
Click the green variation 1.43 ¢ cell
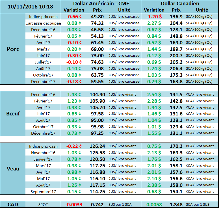point(74,95)
